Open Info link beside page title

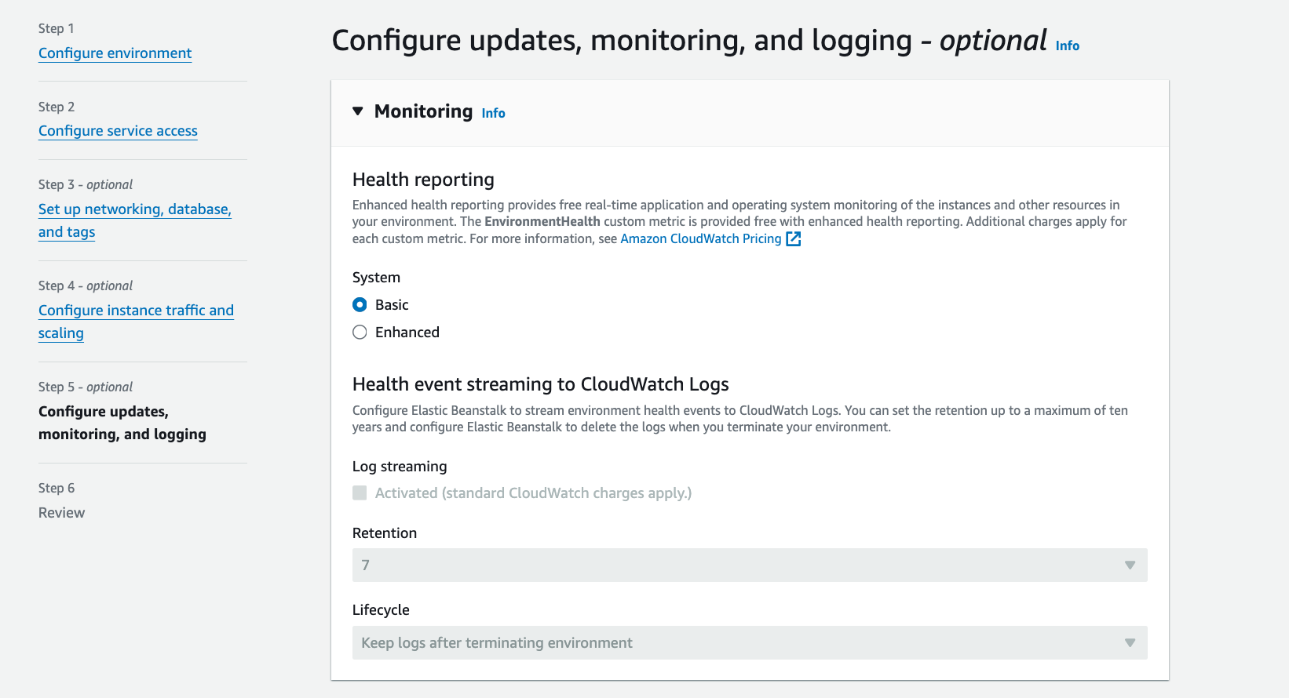coord(1067,45)
